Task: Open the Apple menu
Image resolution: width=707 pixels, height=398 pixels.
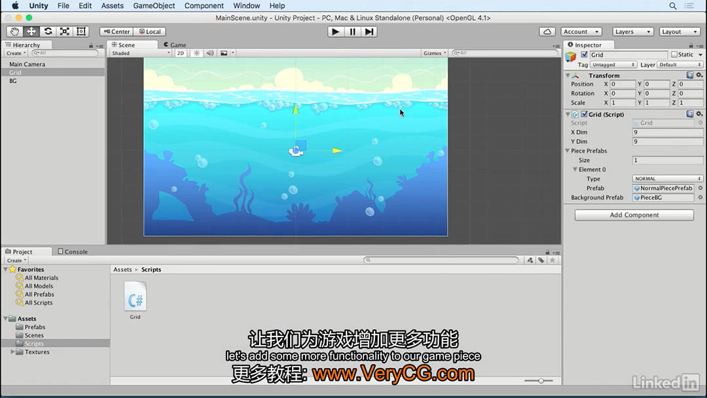Action: pos(15,6)
